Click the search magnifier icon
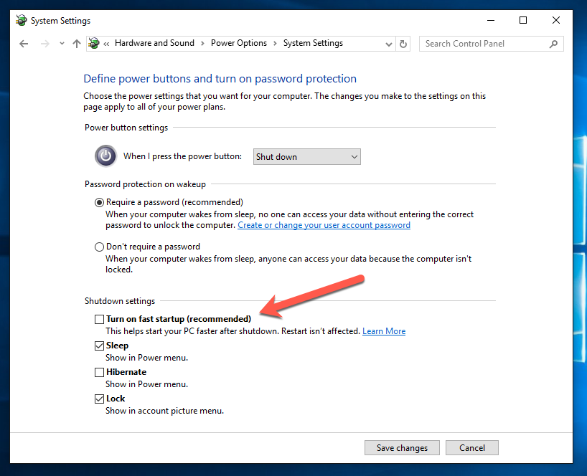Screen dimensions: 587x476 coord(553,44)
